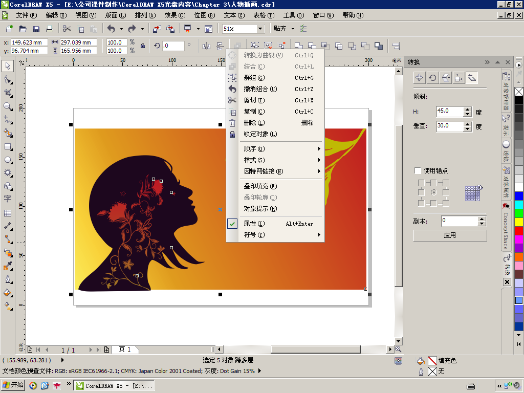Open the 位图 menu
The height and width of the screenshot is (393, 524).
tap(205, 15)
